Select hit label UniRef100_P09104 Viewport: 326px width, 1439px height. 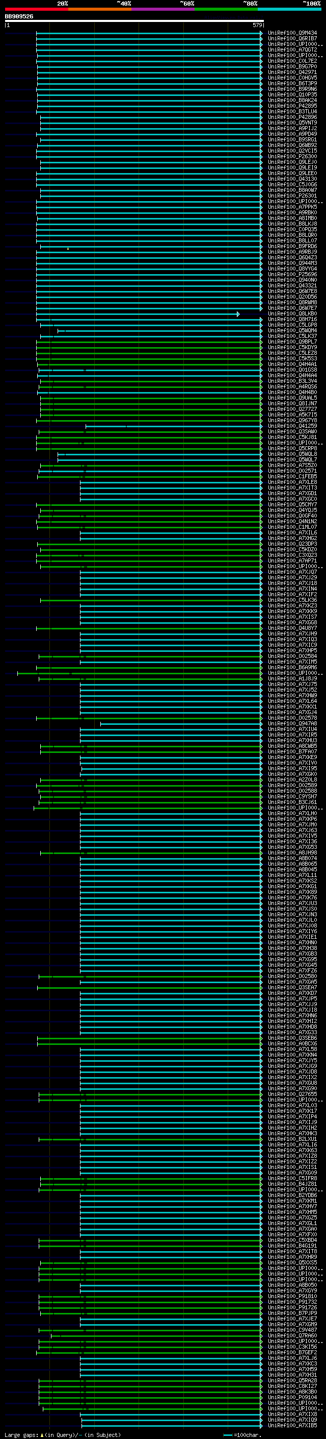point(292,1397)
